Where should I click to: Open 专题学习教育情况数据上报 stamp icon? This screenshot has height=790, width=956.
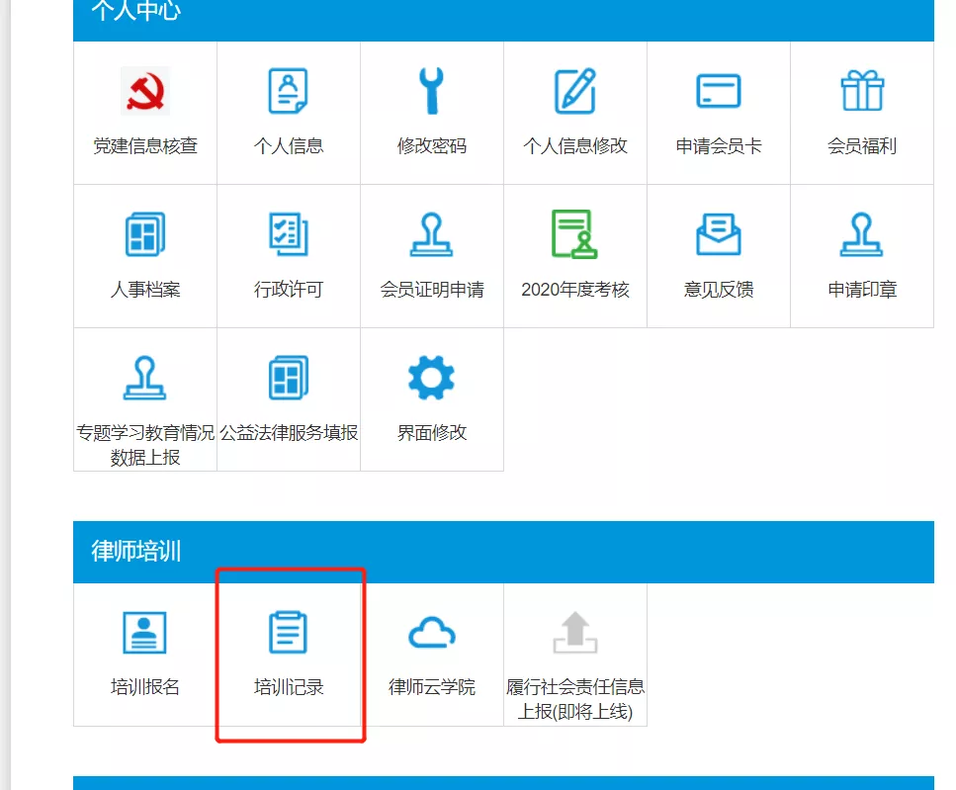click(x=145, y=379)
